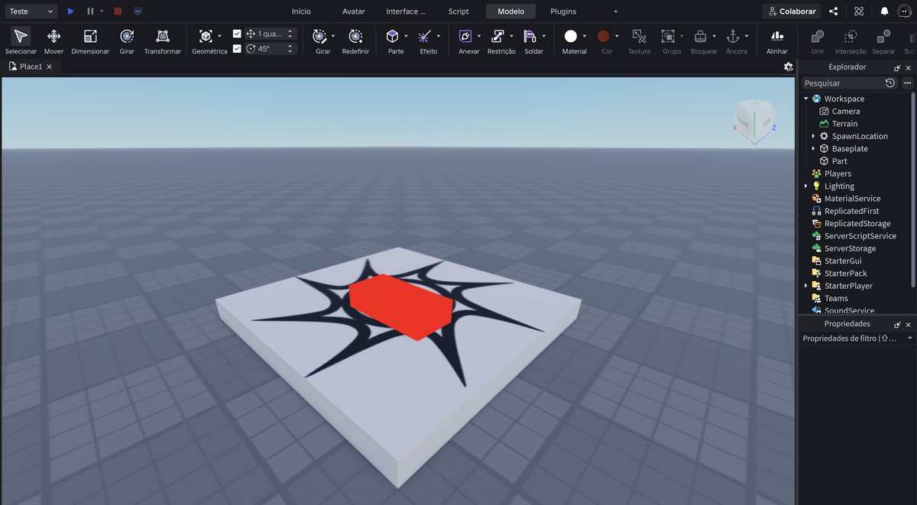
Task: Click the Geométrica cube icon
Action: pyautogui.click(x=206, y=36)
